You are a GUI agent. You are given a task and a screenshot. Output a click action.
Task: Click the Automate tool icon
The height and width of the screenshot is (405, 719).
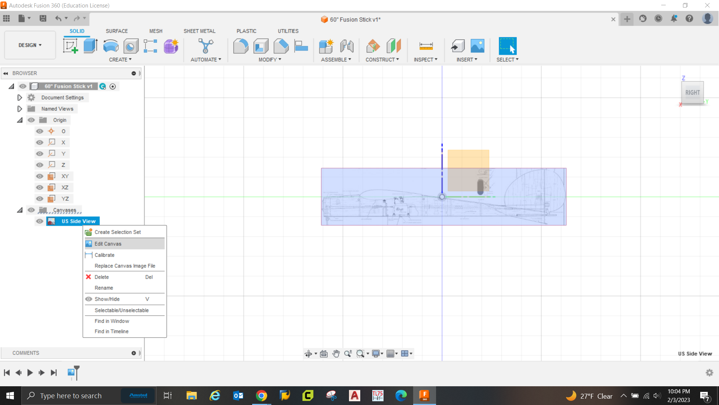pyautogui.click(x=205, y=46)
